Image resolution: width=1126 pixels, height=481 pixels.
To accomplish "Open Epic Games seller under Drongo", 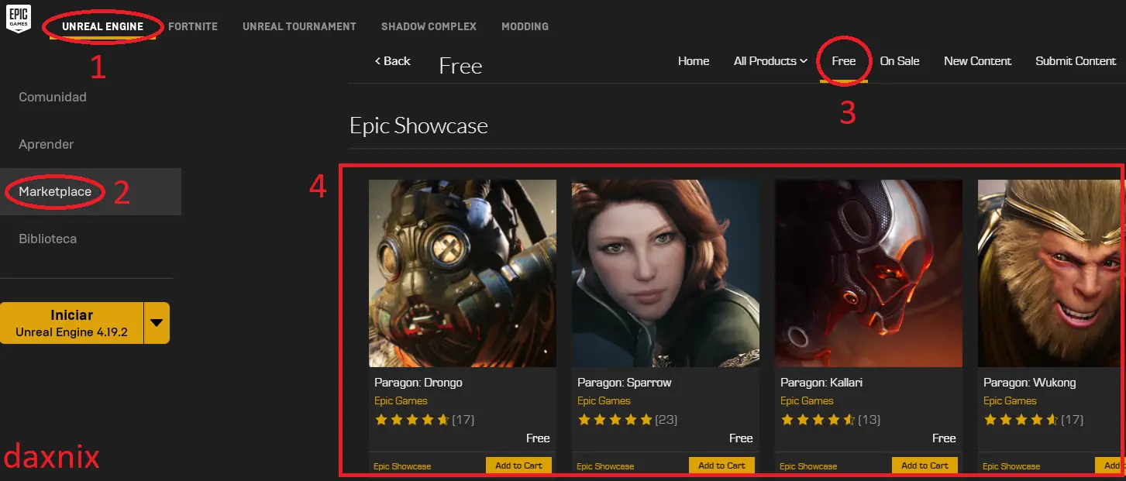I will [401, 401].
